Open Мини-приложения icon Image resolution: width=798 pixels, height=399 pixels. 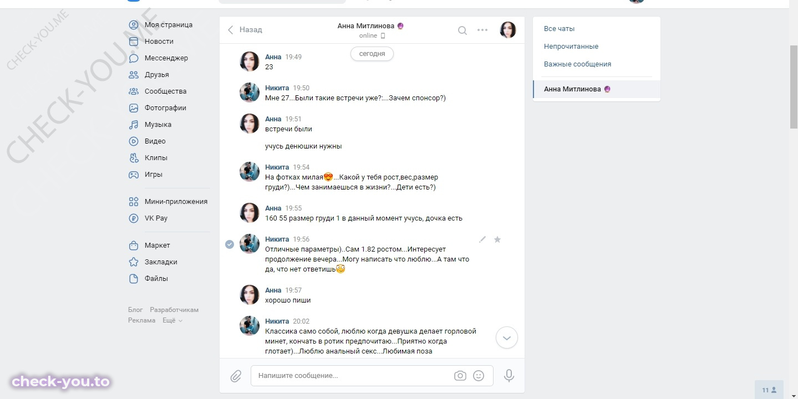[134, 202]
